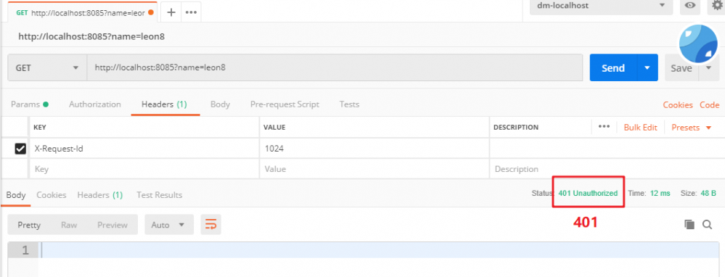Click the environment quick look eye icon
This screenshot has width=725, height=277.
click(690, 6)
